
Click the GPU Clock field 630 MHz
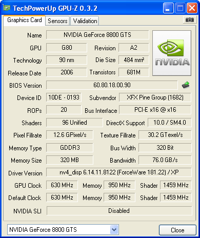pyautogui.click(x=62, y=185)
